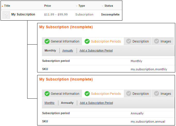
Task: Click upper Add a Subscription Period link
Action: click(96, 51)
